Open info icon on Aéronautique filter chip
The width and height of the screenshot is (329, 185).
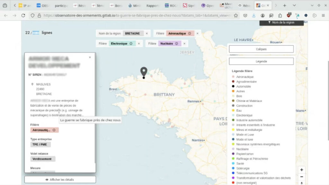pos(190,33)
